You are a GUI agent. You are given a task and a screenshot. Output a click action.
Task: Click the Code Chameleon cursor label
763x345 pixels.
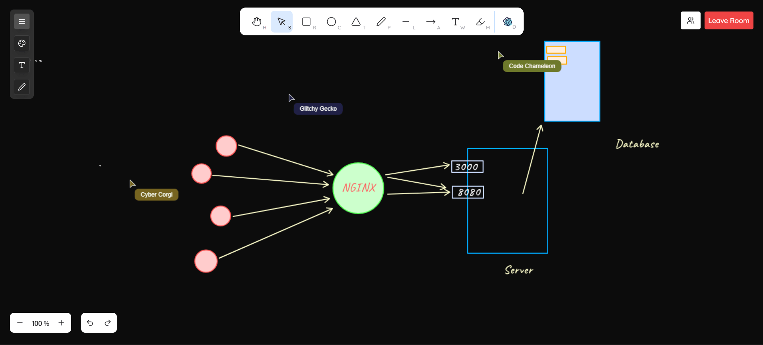pos(532,66)
